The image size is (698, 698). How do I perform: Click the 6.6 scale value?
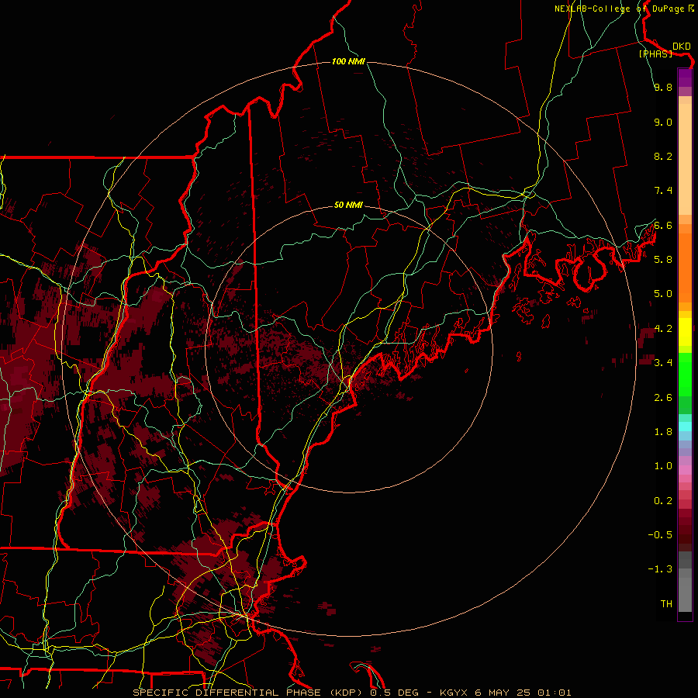(x=663, y=225)
